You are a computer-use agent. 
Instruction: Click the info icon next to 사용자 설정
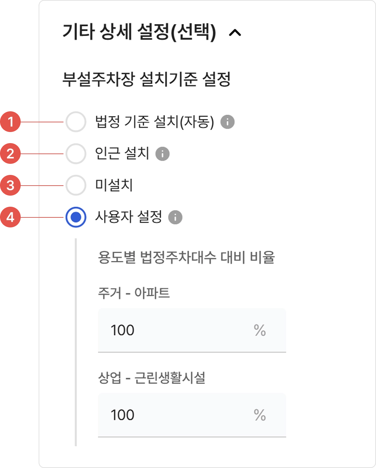(175, 217)
